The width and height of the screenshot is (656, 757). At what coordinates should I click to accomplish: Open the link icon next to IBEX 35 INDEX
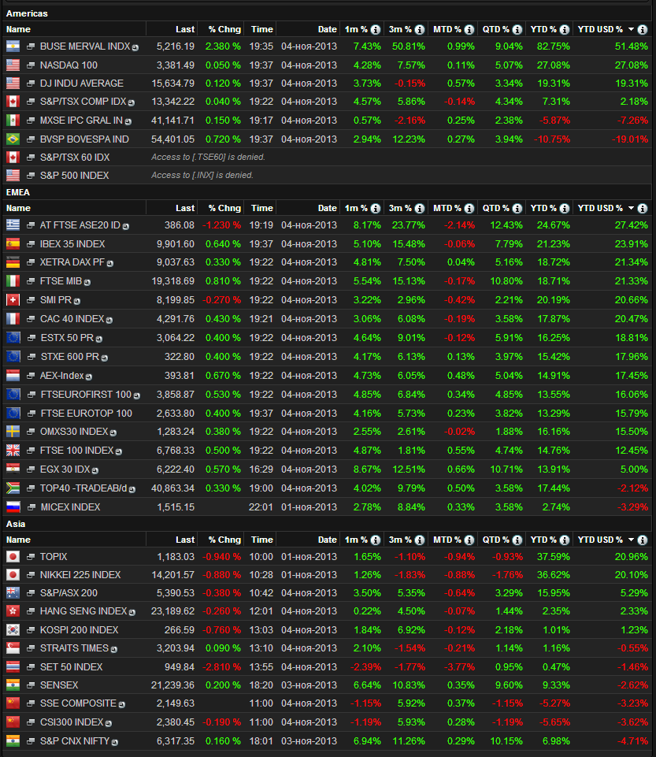click(x=31, y=244)
